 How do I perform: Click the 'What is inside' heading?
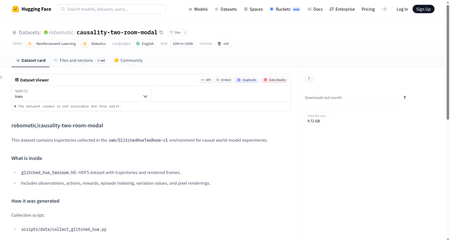click(x=27, y=158)
